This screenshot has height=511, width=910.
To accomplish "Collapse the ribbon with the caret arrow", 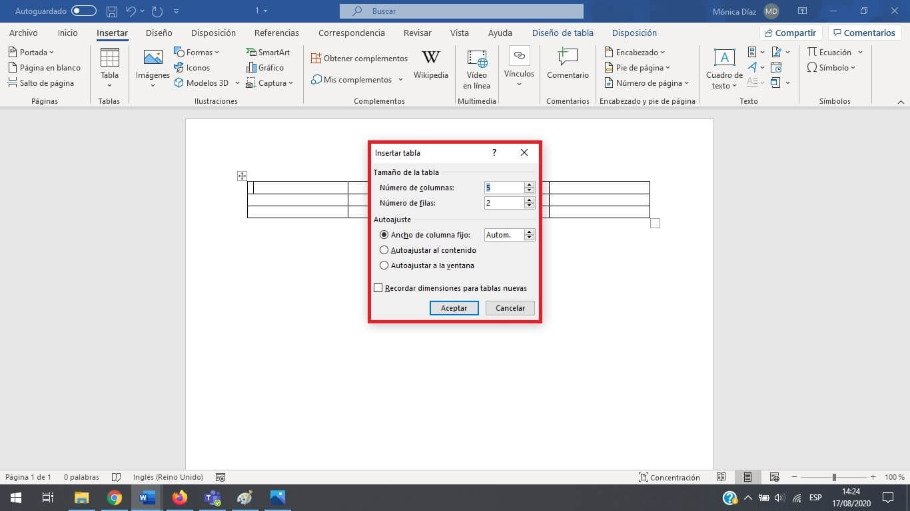I will point(901,102).
